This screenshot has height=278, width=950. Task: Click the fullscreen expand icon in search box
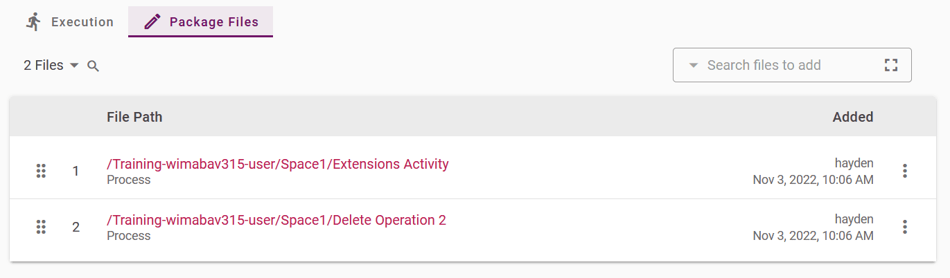coord(891,65)
